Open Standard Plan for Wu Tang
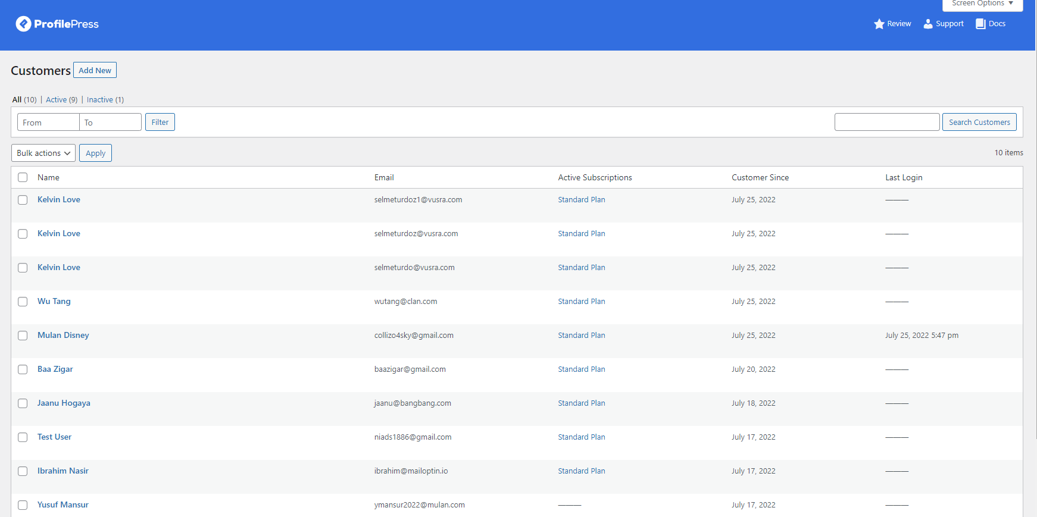 click(x=582, y=301)
